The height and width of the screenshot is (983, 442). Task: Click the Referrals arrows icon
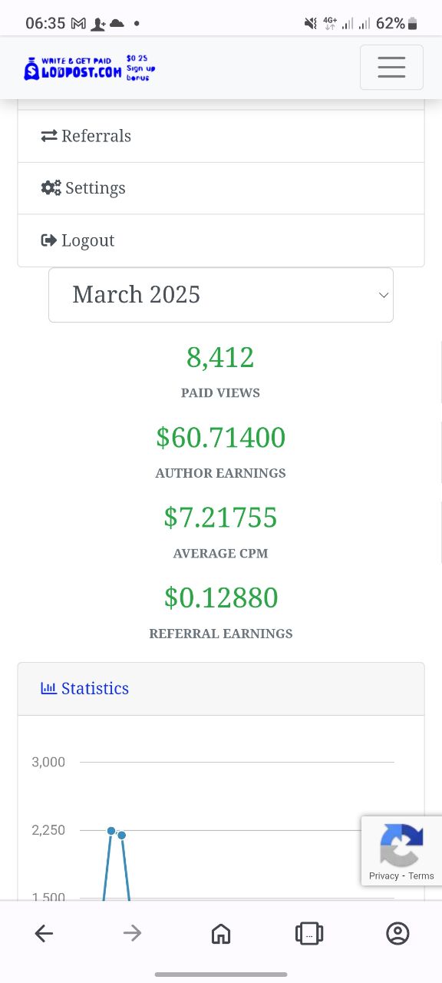pos(49,136)
